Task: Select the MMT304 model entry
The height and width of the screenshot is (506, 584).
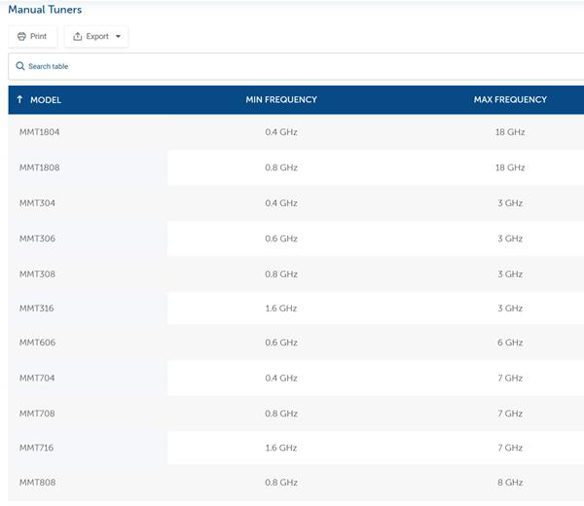Action: click(x=37, y=203)
